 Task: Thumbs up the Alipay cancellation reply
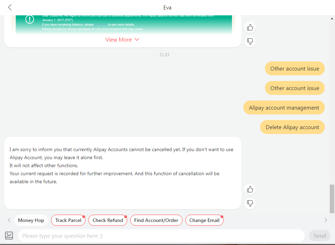pyautogui.click(x=250, y=189)
